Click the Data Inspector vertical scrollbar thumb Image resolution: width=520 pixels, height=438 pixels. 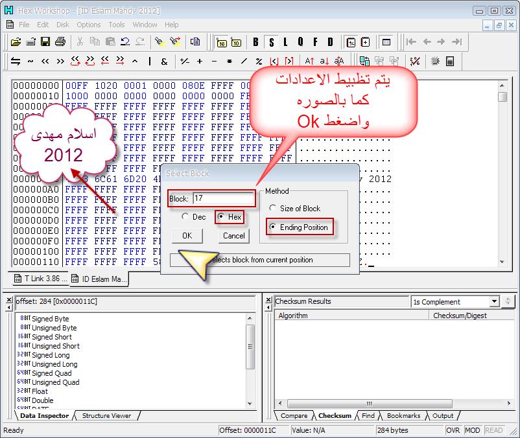pos(250,346)
